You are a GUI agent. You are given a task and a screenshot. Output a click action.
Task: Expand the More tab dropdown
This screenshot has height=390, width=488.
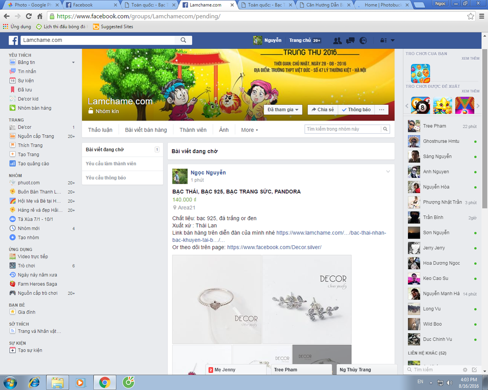coord(250,130)
